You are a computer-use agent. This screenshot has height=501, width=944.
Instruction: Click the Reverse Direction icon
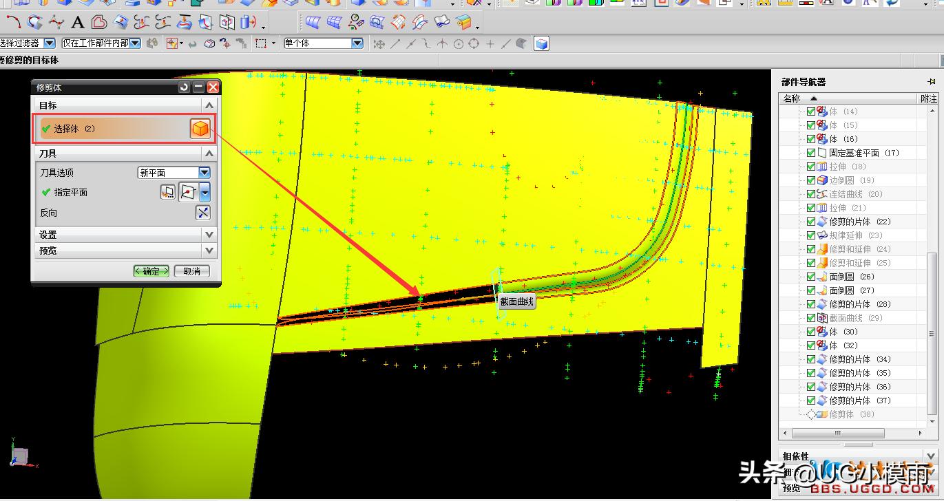(202, 213)
